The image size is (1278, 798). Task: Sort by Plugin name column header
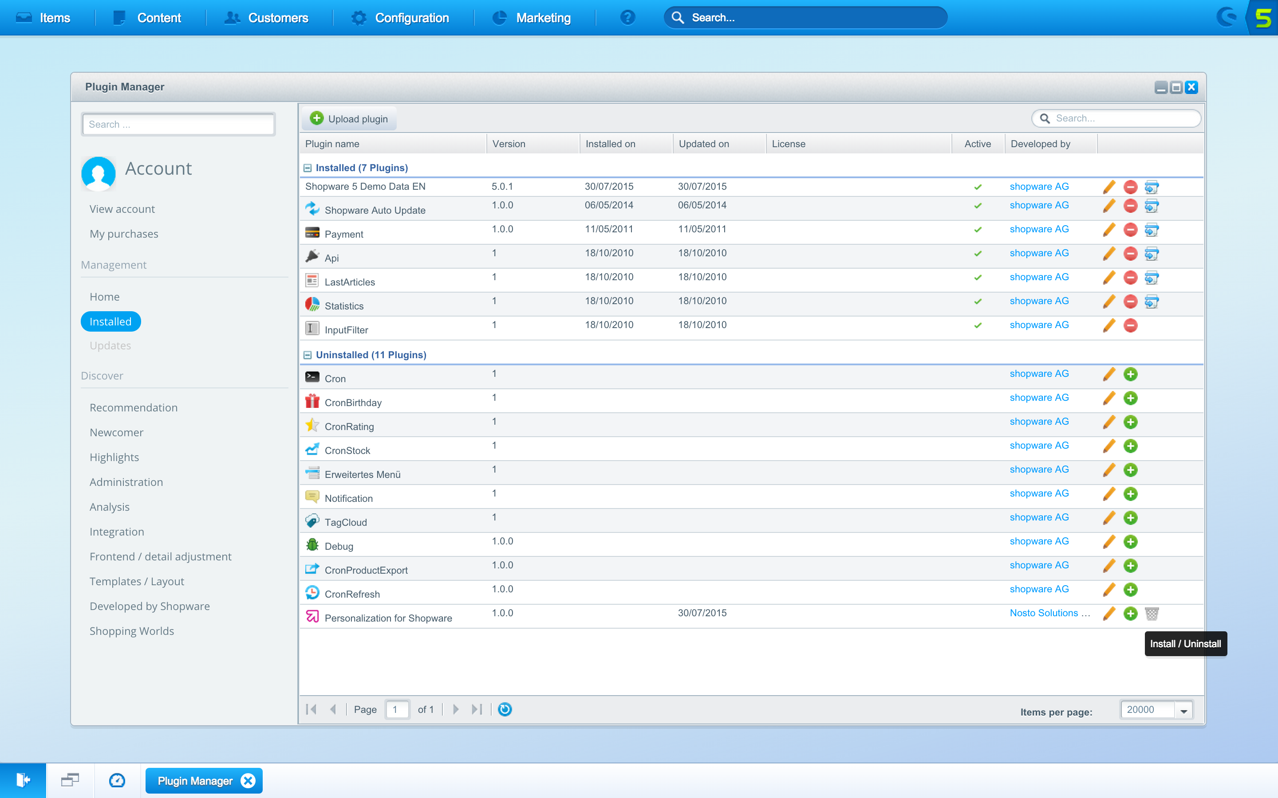point(393,144)
